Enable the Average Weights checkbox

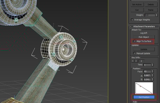point(132,20)
